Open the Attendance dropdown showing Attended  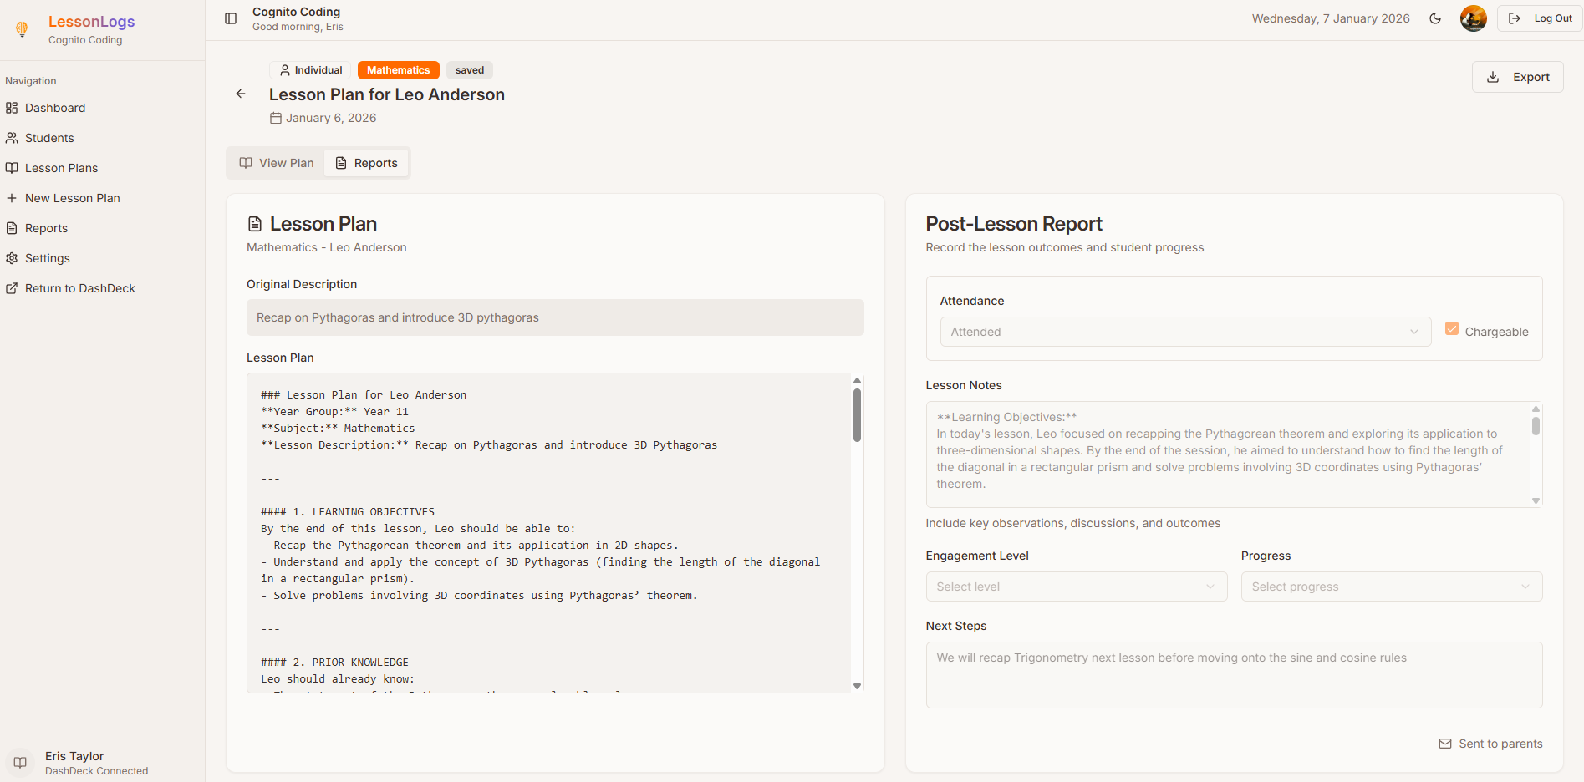pos(1184,332)
